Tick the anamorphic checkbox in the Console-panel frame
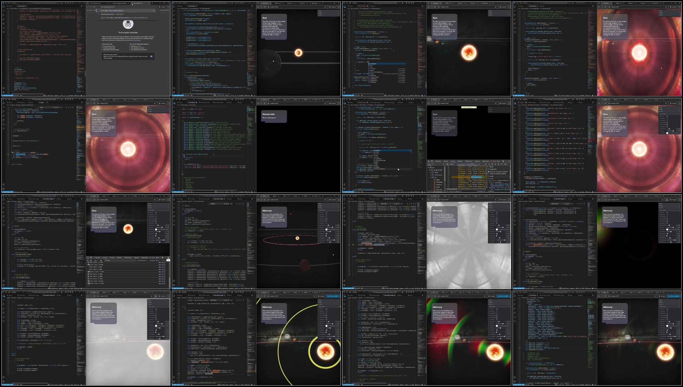Image resolution: width=683 pixels, height=387 pixels. pos(156,217)
